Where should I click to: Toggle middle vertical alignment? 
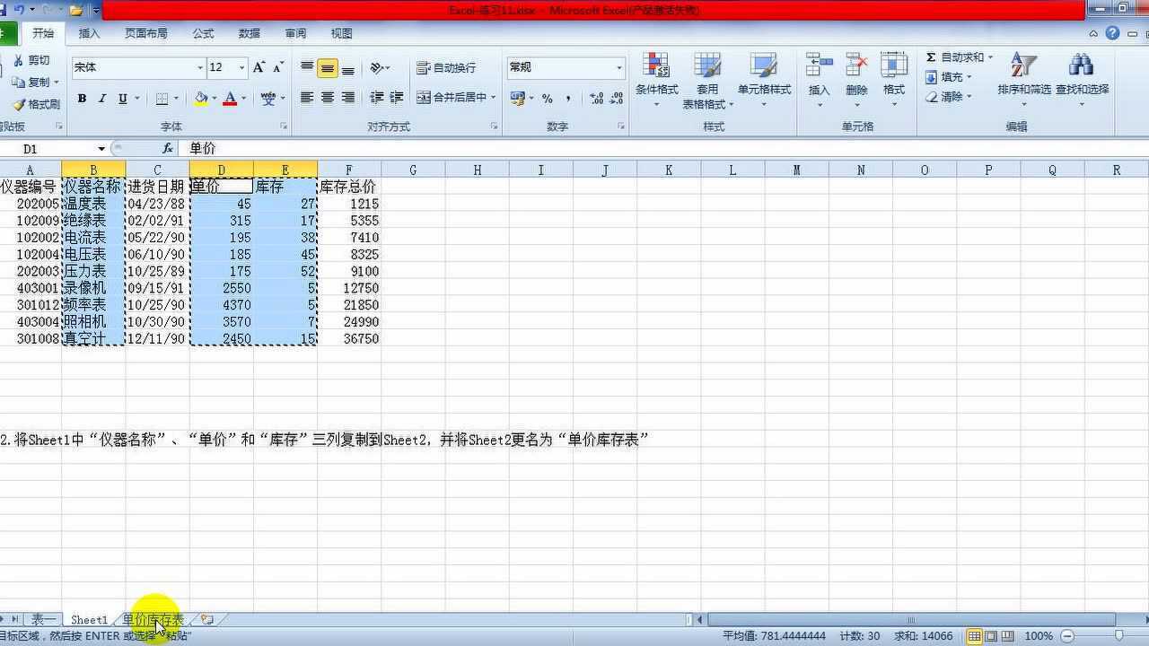pos(328,68)
